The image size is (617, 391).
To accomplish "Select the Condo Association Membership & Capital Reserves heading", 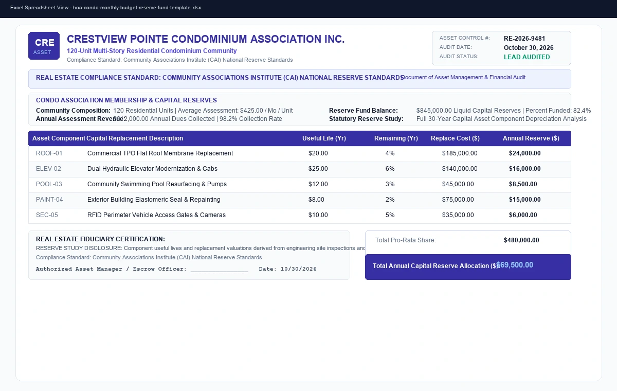I will 126,100.
